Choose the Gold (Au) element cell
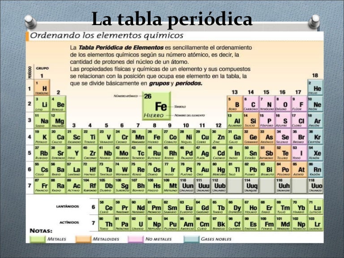 (204, 169)
